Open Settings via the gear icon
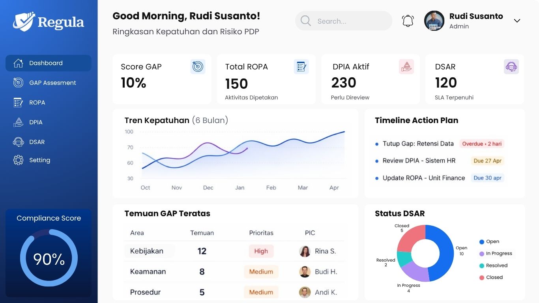539x303 pixels. coord(18,160)
